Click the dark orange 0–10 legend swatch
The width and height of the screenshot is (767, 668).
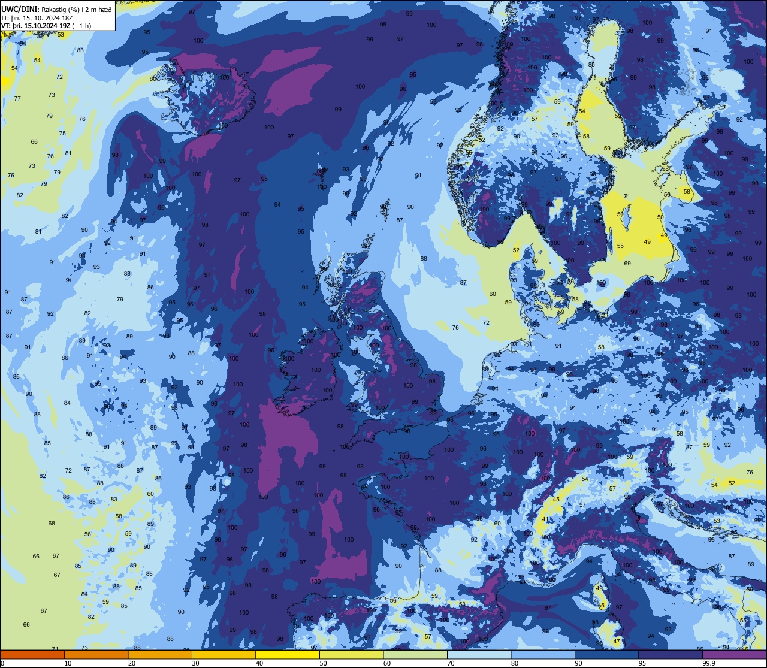click(x=32, y=655)
